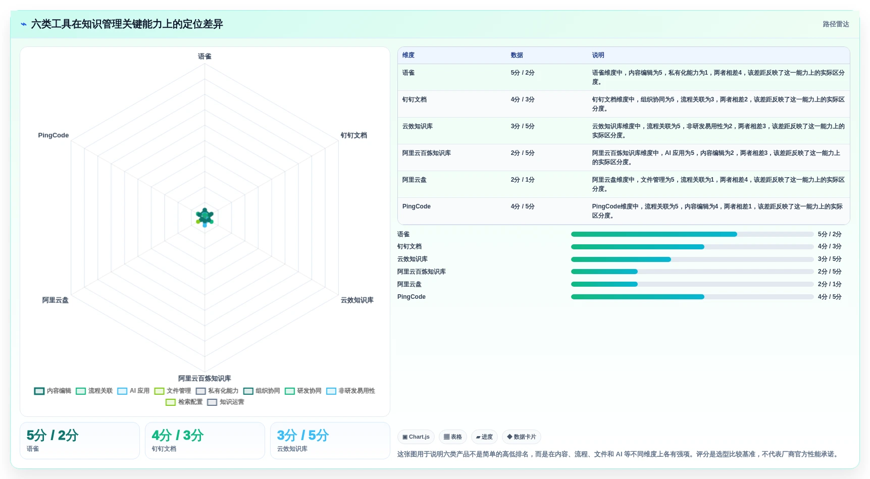
Task: Click the 表格 tag
Action: pos(453,437)
